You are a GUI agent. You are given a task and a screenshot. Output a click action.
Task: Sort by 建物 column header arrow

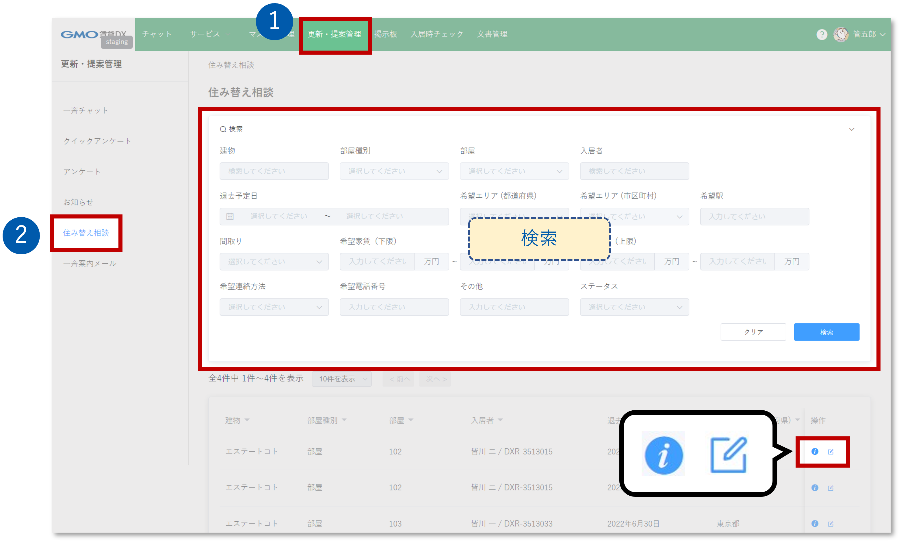coord(247,420)
